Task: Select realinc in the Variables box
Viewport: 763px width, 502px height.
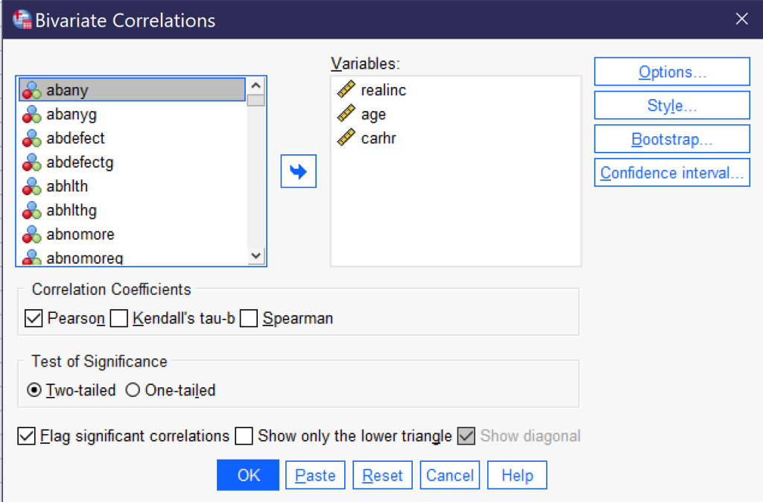Action: [x=455, y=90]
